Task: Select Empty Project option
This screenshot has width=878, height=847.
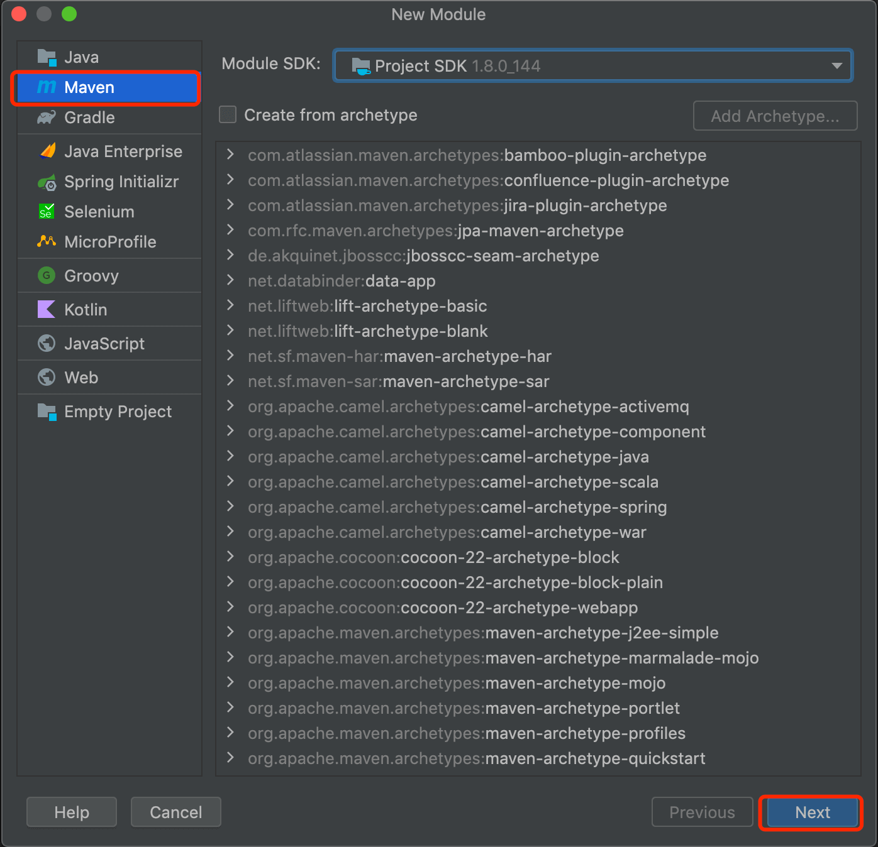Action: click(x=109, y=412)
